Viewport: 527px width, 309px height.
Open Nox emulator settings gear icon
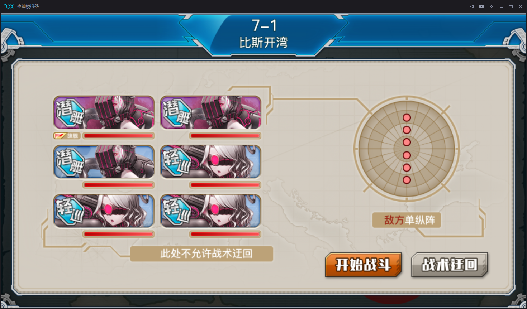click(x=492, y=6)
